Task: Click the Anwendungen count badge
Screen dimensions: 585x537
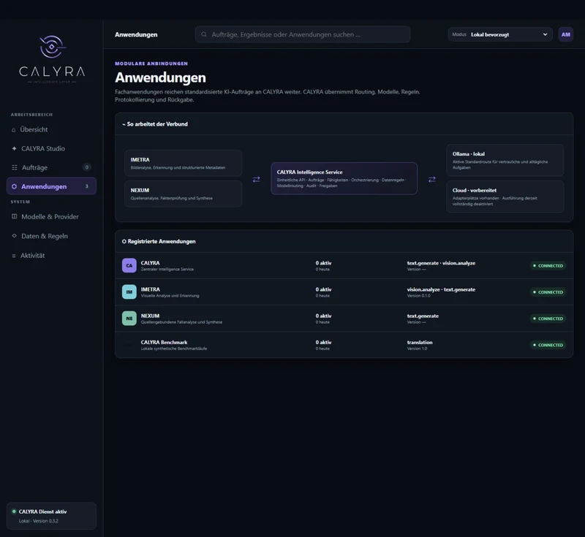Action: click(86, 186)
